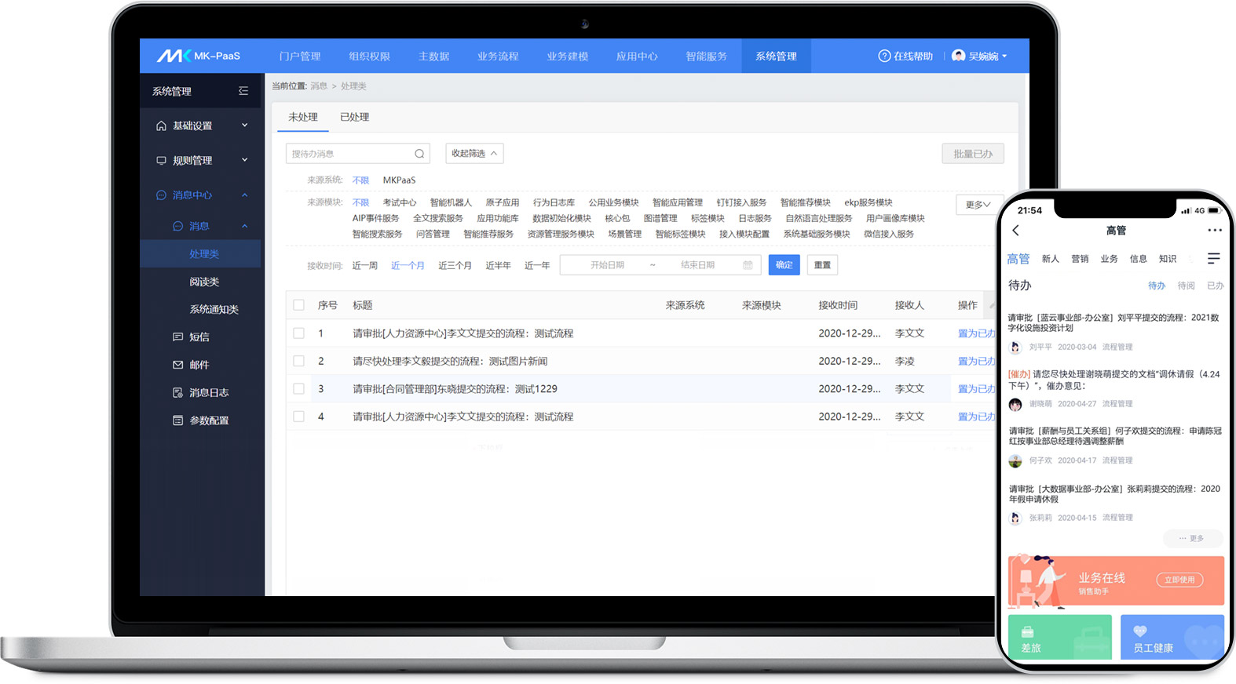
Task: Collapse the sidebar with the fold icon
Action: [x=243, y=91]
